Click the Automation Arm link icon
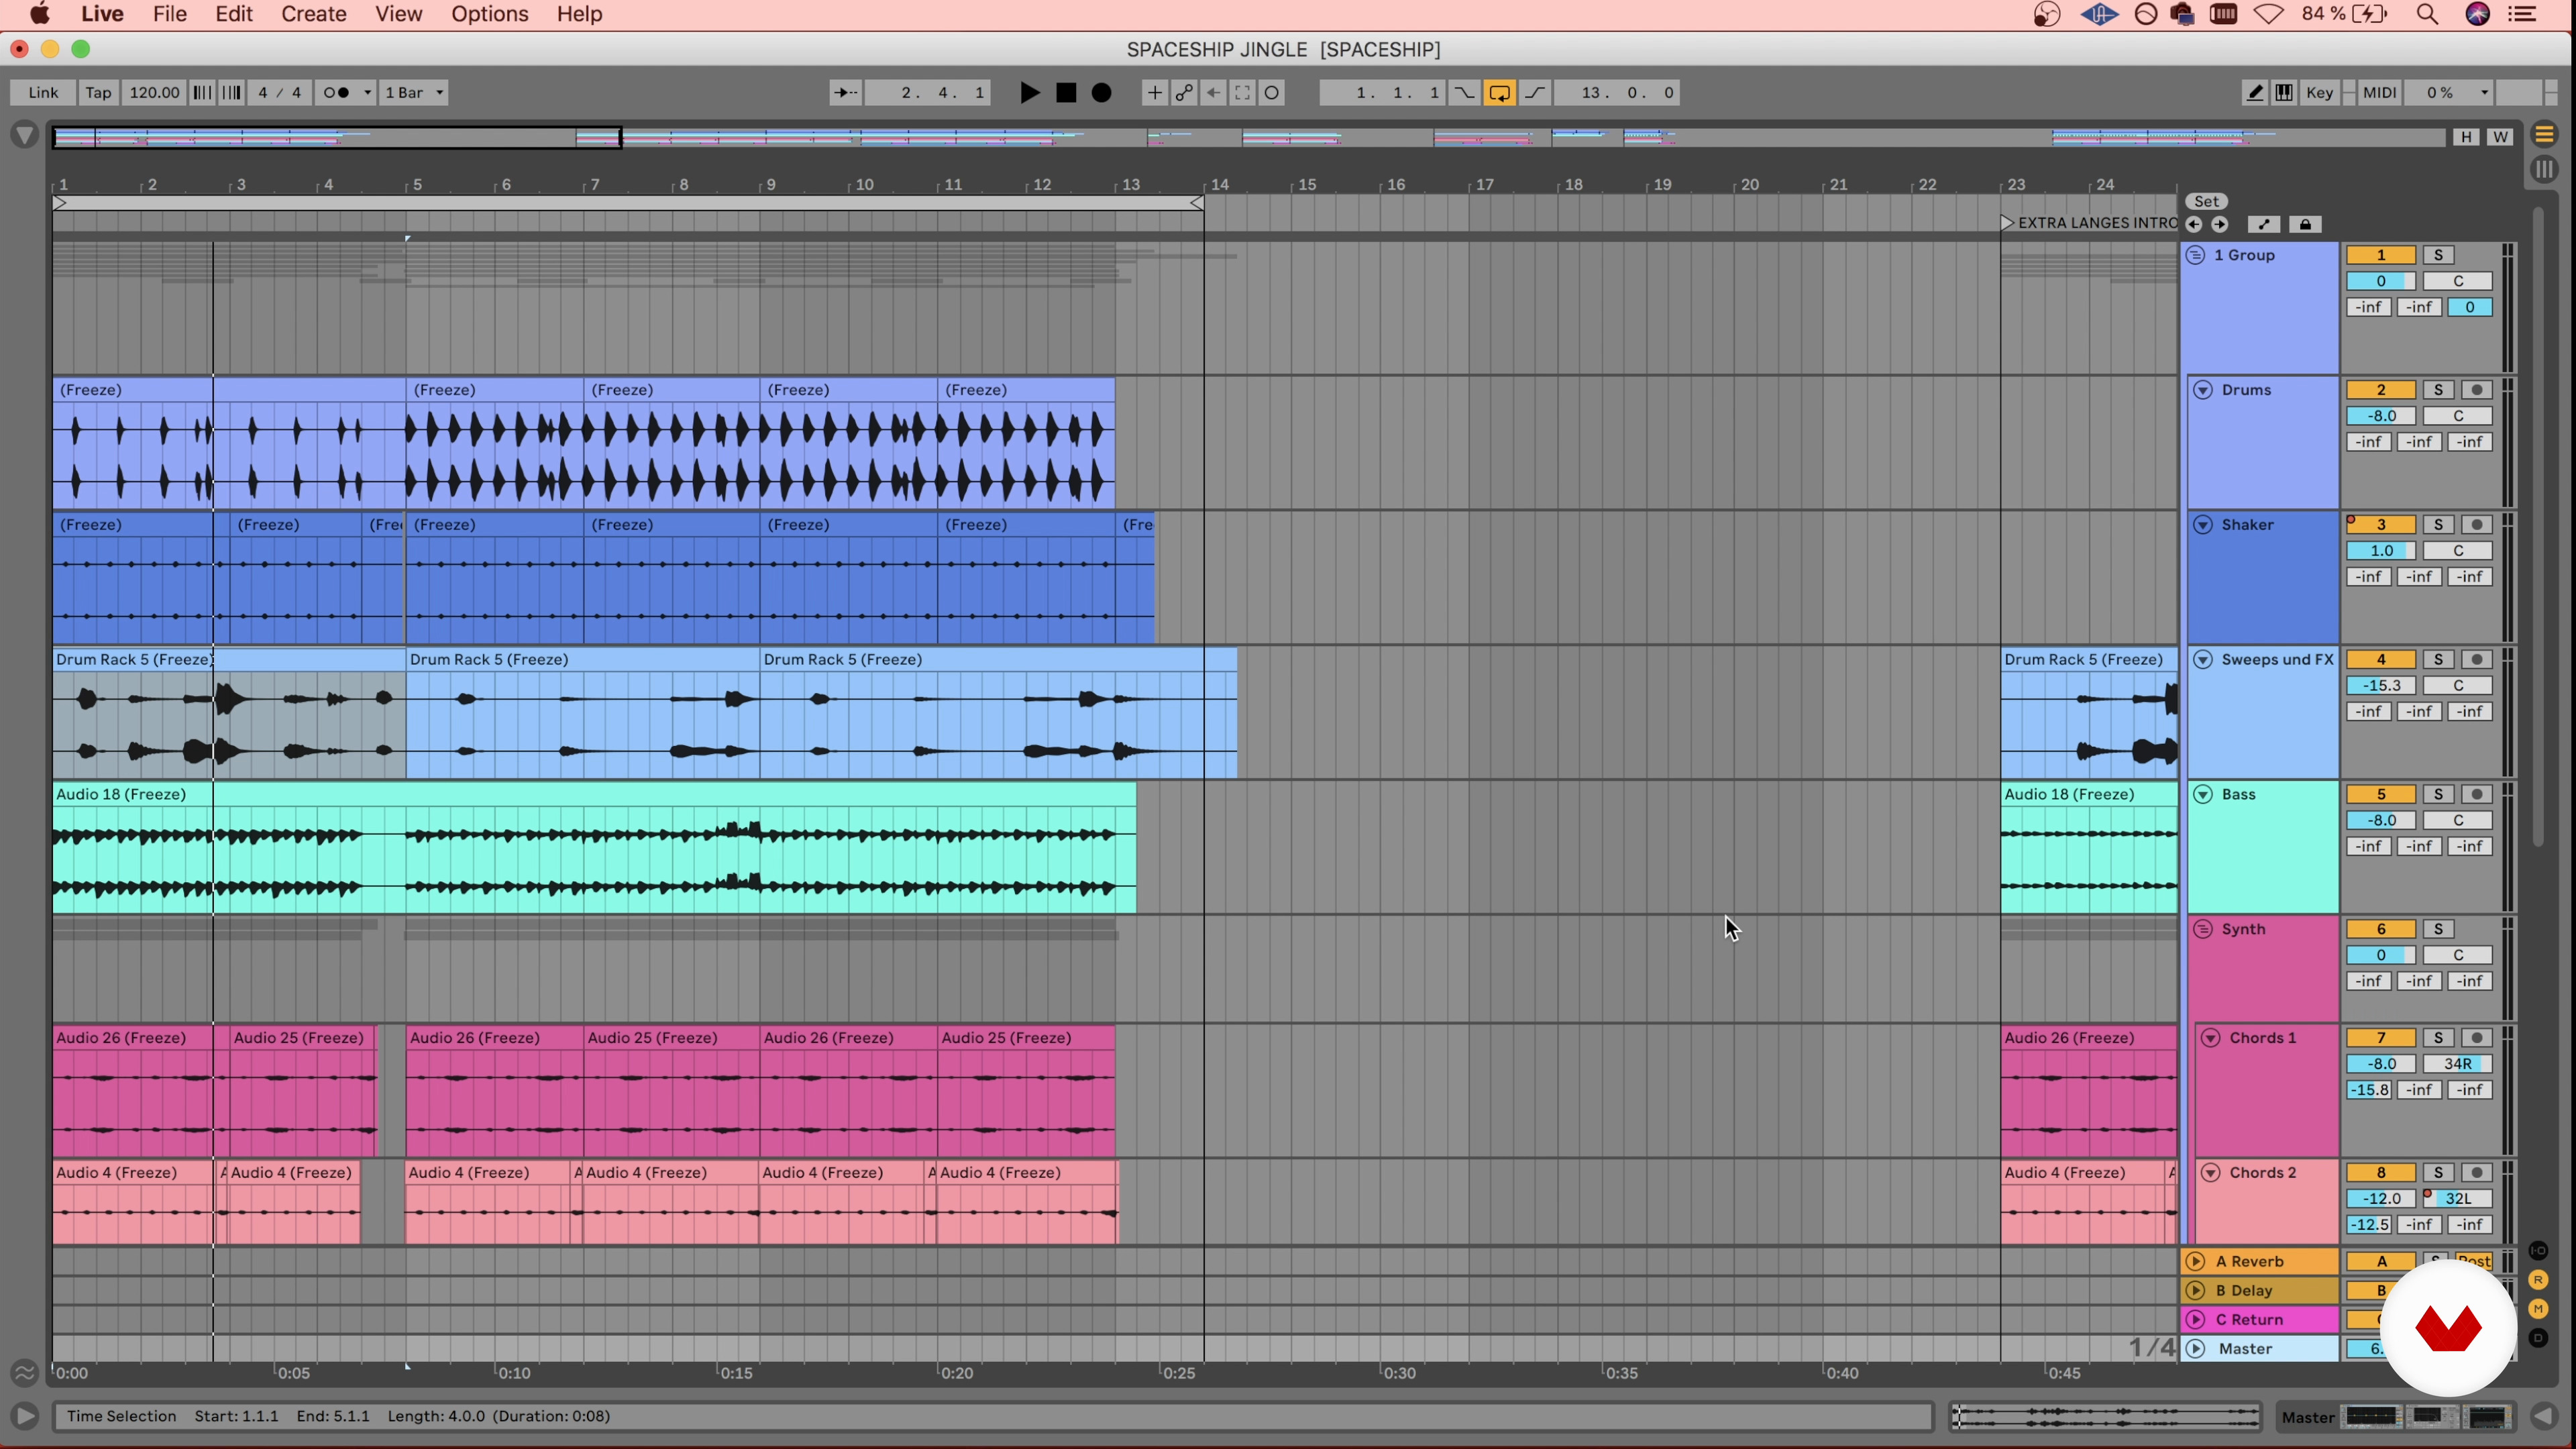The image size is (2576, 1449). coord(1184,93)
